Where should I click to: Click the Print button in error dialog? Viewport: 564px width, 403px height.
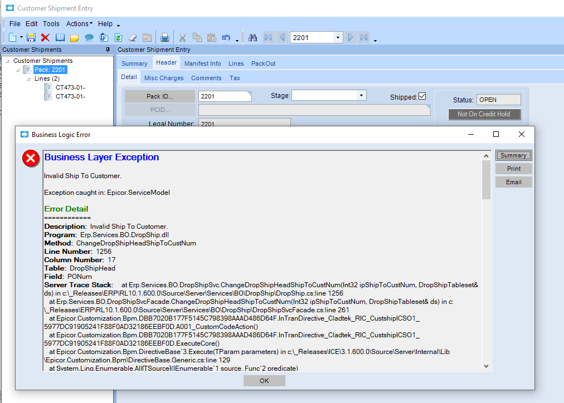(x=513, y=169)
